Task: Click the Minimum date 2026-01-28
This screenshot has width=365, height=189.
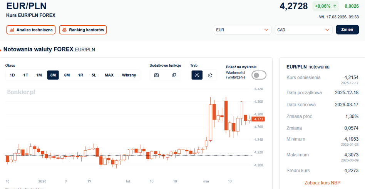Action: point(350,145)
